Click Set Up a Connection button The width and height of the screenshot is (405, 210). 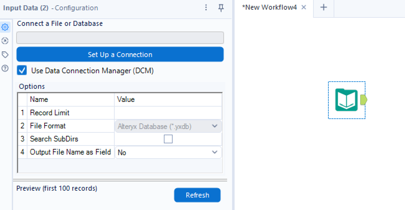coord(120,55)
